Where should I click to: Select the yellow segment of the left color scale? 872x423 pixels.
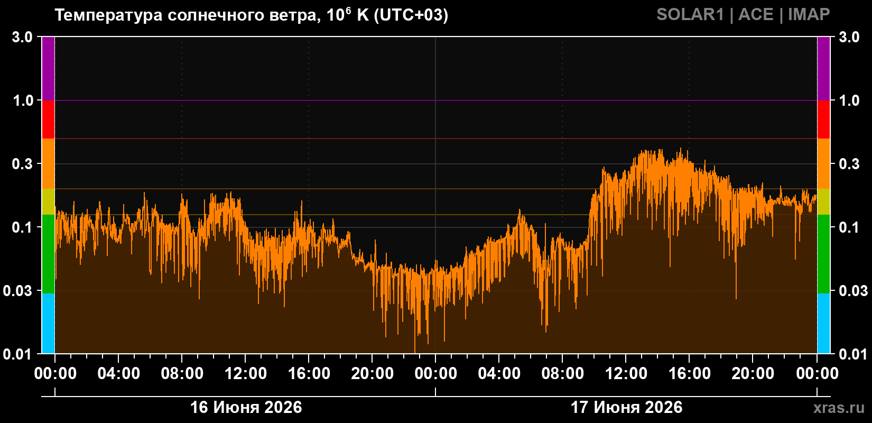tap(48, 202)
